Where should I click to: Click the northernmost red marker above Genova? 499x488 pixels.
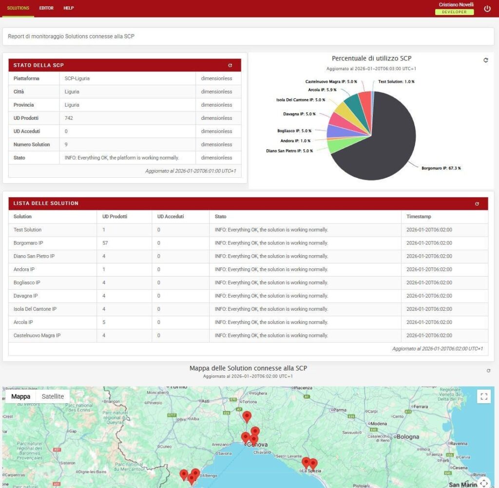tap(247, 416)
